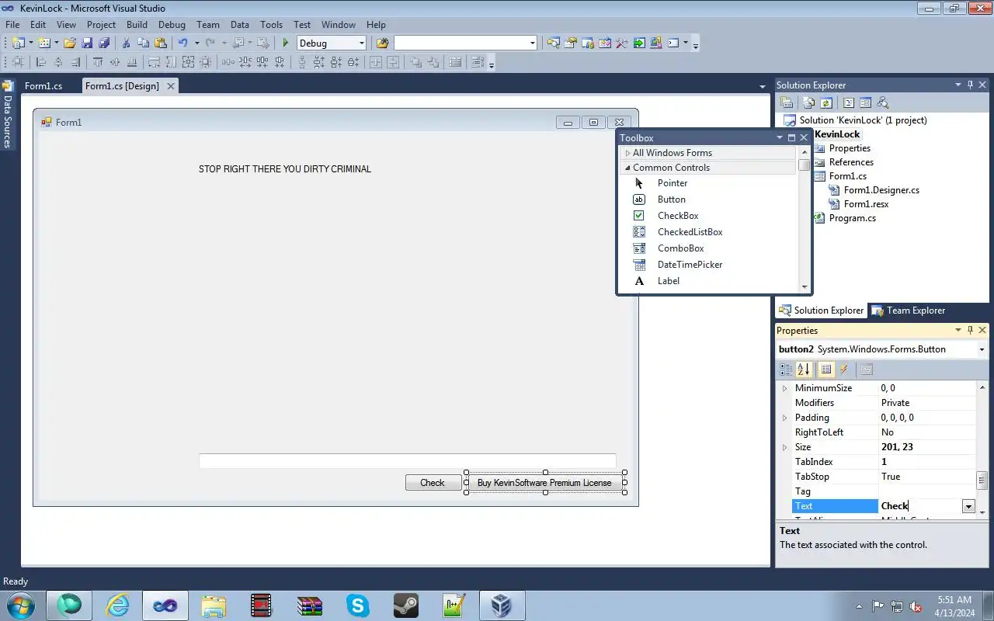The image size is (994, 621).
Task: Click the Save All toolbar icon
Action: click(104, 43)
